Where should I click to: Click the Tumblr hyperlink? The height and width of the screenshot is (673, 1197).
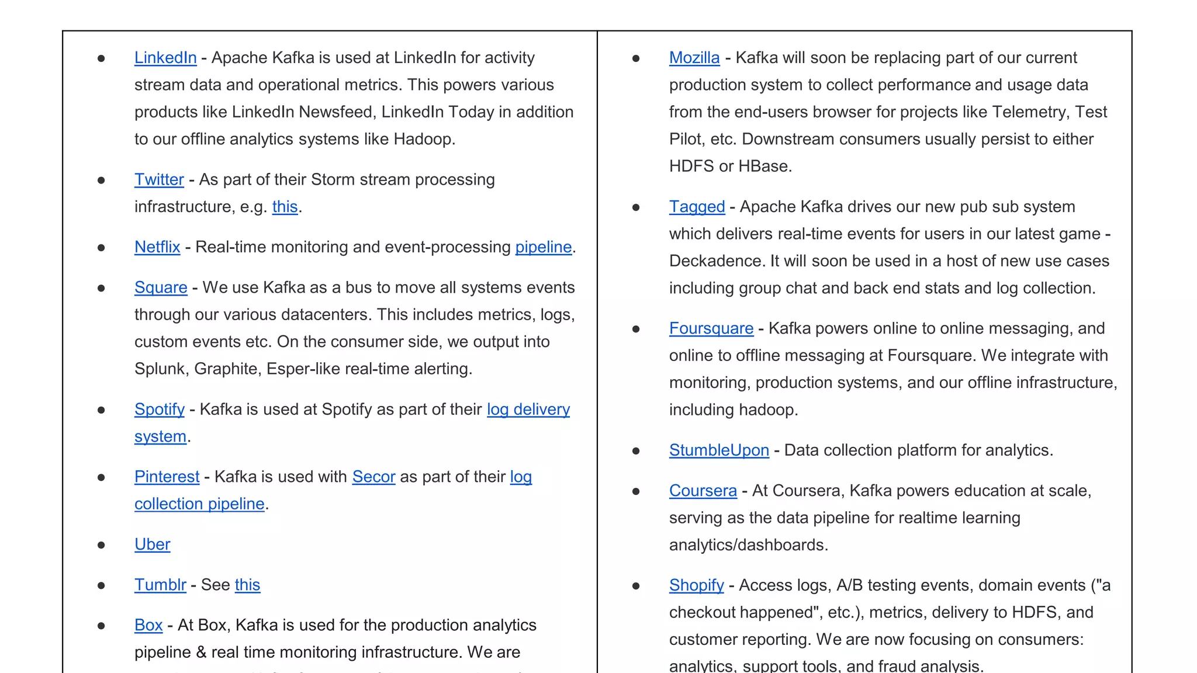pos(160,585)
